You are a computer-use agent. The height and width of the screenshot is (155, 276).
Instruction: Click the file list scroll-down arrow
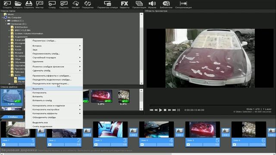tap(141, 109)
